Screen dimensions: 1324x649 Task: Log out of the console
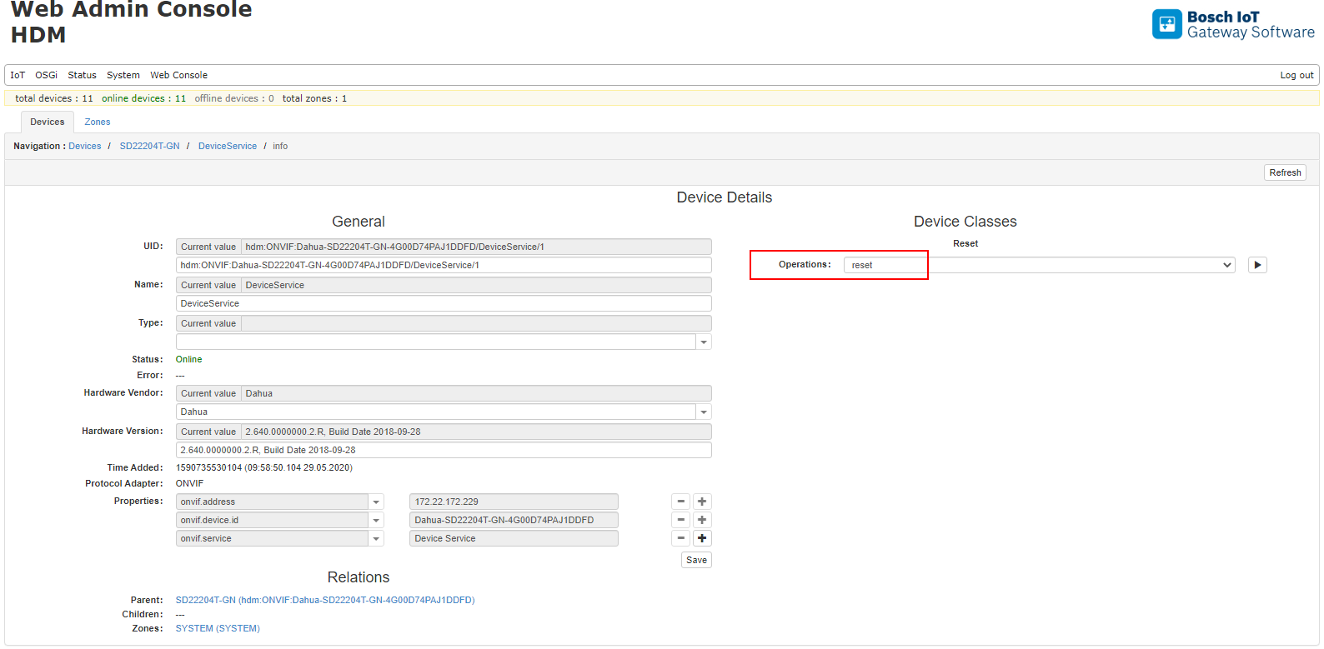[x=1296, y=75]
